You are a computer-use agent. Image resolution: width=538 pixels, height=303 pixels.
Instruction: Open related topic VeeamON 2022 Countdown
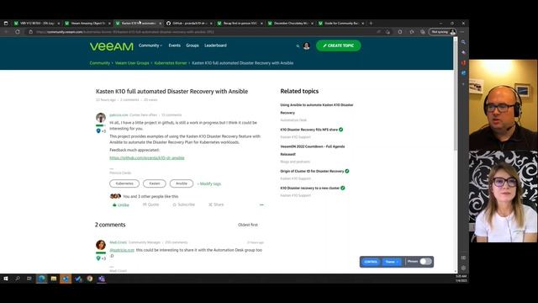pyautogui.click(x=312, y=150)
